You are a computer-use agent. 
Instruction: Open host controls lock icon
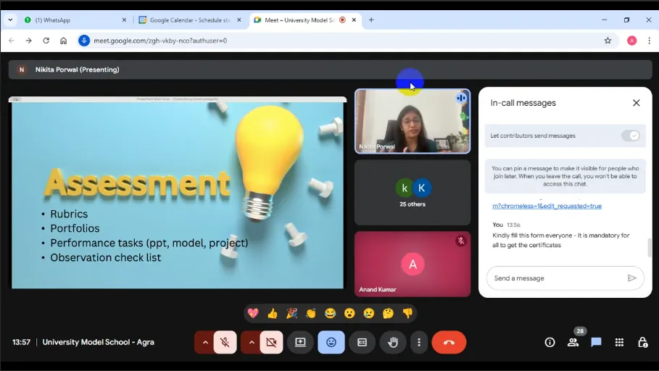[x=642, y=343]
